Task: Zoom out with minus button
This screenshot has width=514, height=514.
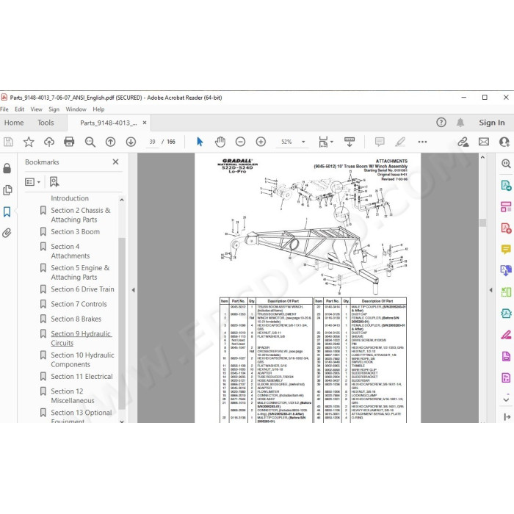Action: point(240,142)
